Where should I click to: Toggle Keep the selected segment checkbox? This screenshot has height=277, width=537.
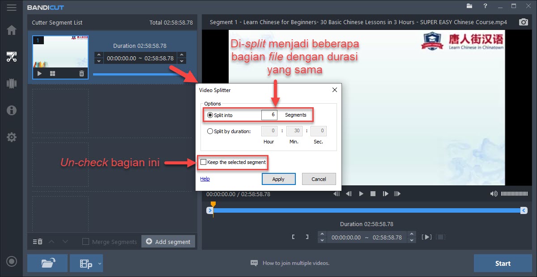204,162
